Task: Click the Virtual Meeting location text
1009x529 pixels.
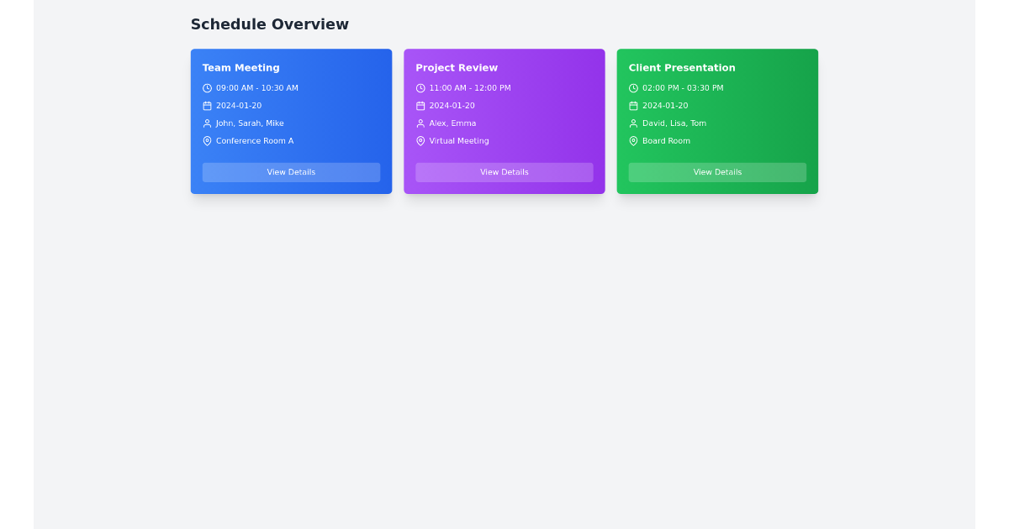Action: point(458,140)
